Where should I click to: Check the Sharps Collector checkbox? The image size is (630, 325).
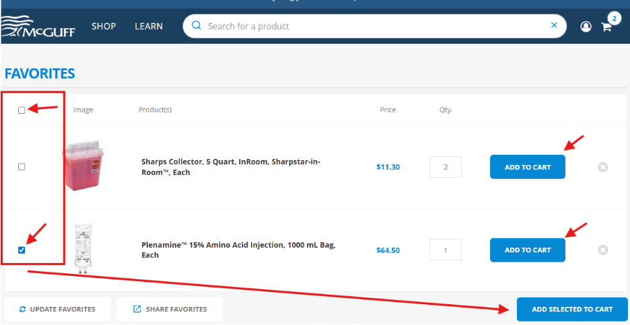click(22, 167)
